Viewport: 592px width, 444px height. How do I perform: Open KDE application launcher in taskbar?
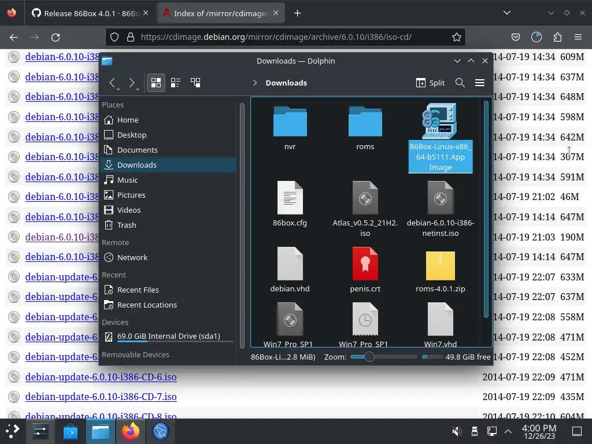click(12, 431)
